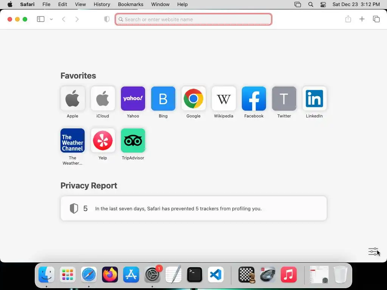Open Chess from the Dock
The image size is (387, 290).
coord(246,275)
